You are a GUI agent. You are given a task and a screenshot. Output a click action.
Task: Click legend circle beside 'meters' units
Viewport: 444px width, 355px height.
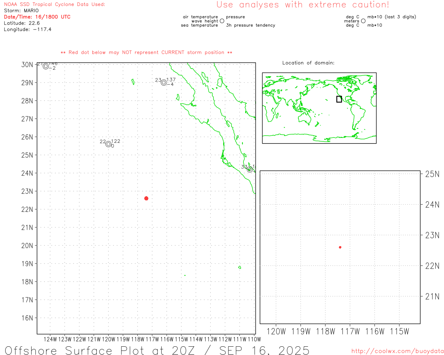coord(363,21)
